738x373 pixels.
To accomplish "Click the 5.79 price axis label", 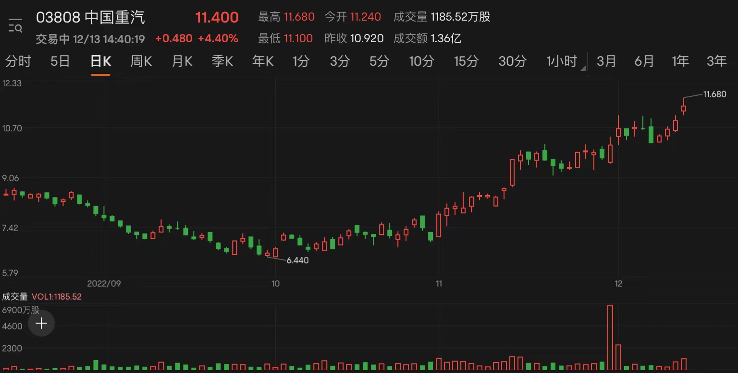I will tap(11, 273).
